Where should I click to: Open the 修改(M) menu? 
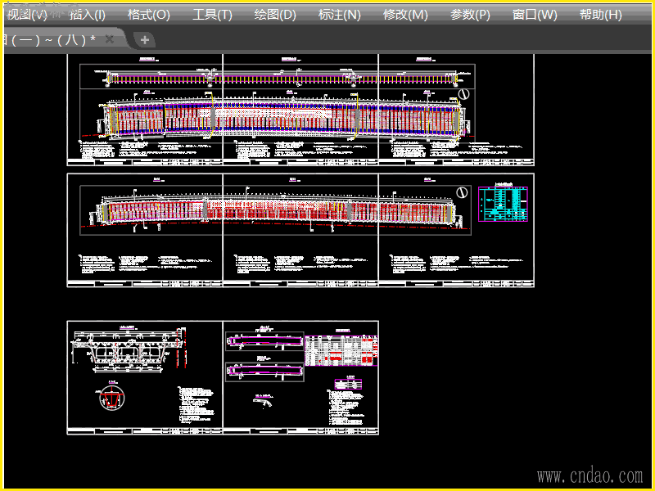(x=405, y=15)
